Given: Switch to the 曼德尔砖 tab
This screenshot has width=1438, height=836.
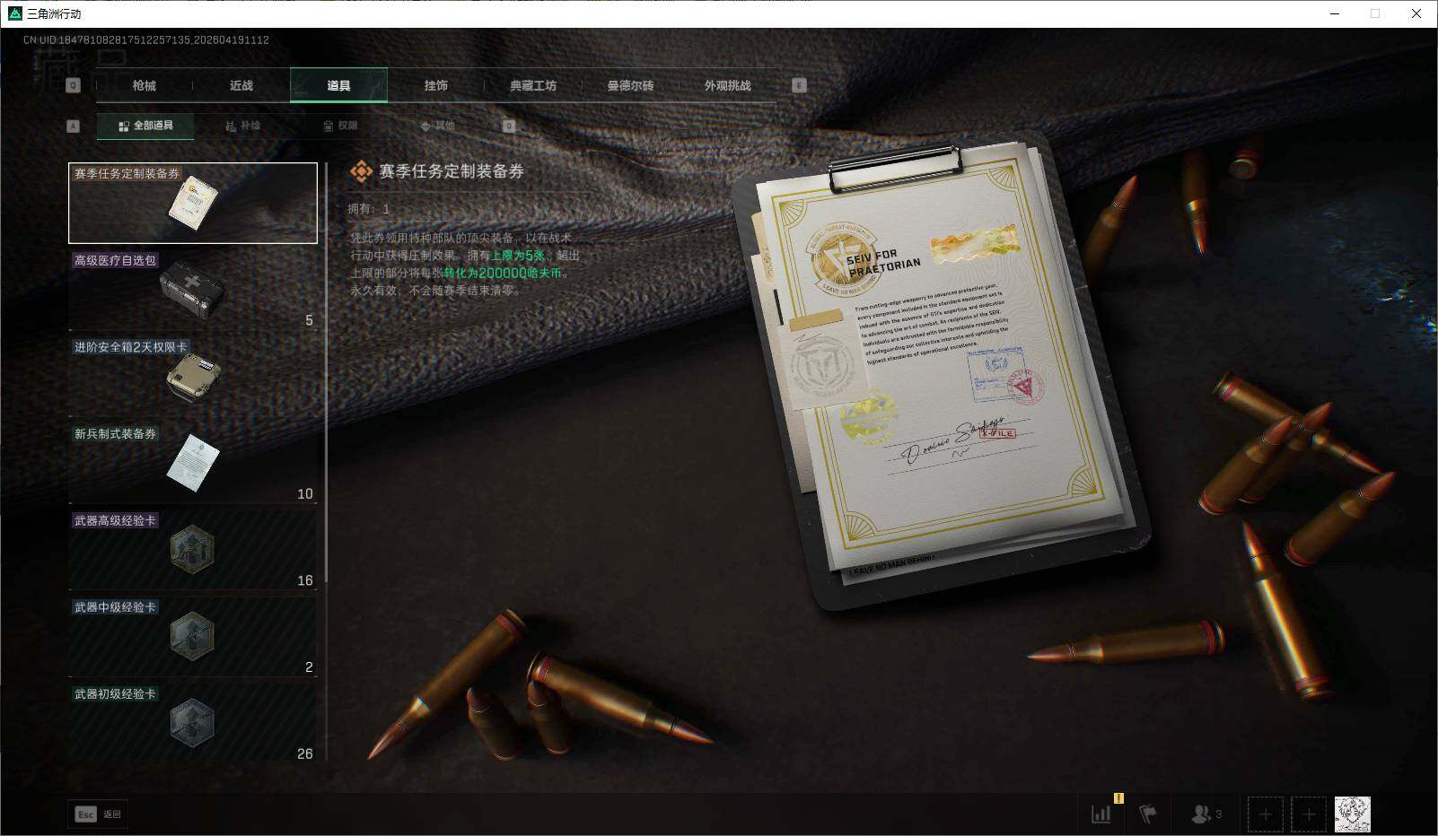Looking at the screenshot, I should click(630, 85).
